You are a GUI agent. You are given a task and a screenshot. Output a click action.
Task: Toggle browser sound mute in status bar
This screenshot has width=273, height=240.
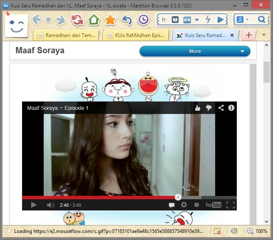[234, 231]
